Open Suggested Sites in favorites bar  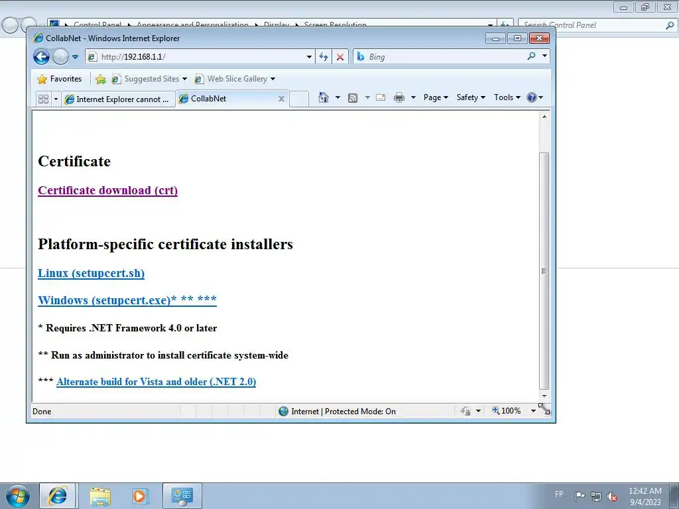[x=149, y=79]
